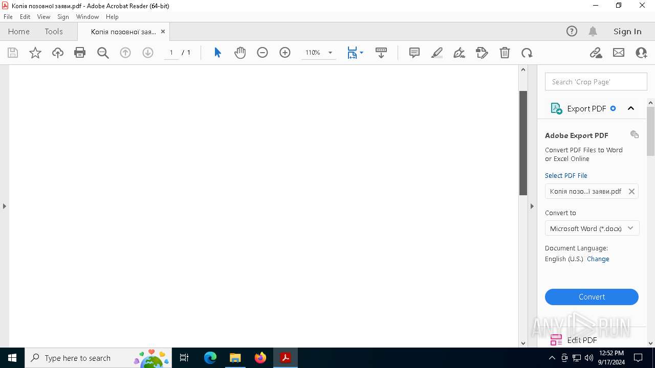Open Task View on taskbar
Screen dimensions: 655x368
point(185,358)
